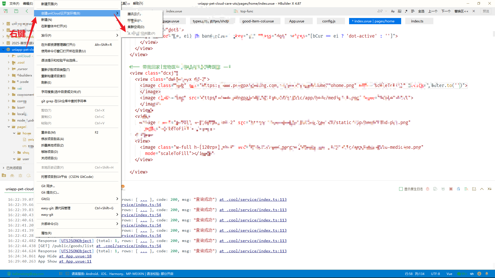This screenshot has width=495, height=278.
Task: Click the back navigation arrow in toolbar
Action: 27,11
